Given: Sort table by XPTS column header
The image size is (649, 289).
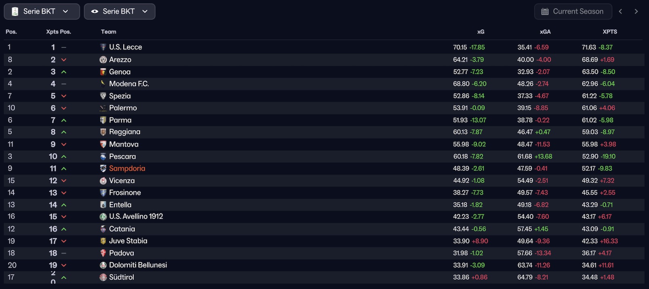Looking at the screenshot, I should (x=609, y=32).
